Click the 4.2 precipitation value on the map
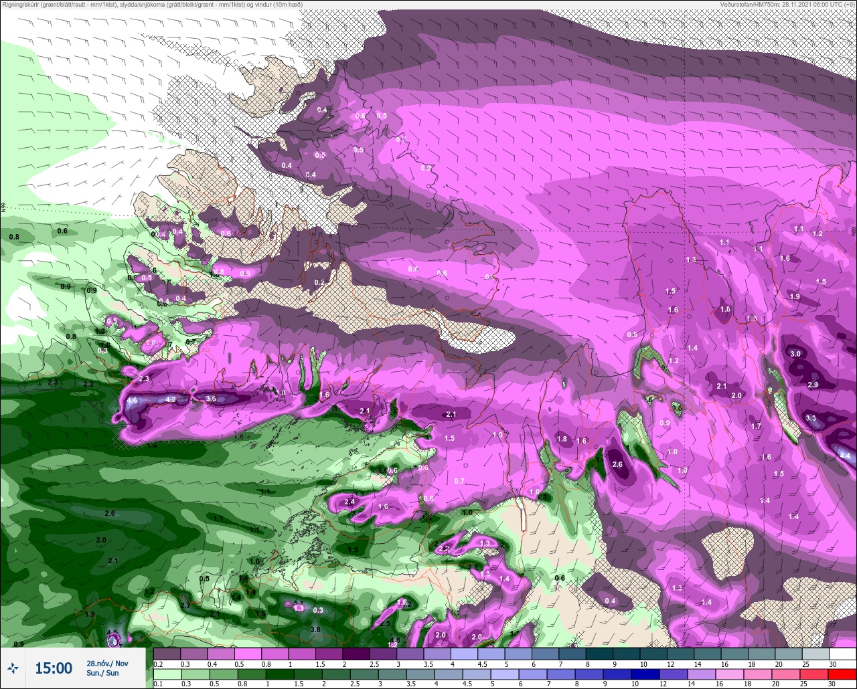The height and width of the screenshot is (689, 857). pyautogui.click(x=170, y=399)
